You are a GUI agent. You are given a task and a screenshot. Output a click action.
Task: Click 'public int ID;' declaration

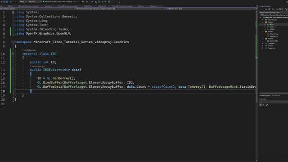pyautogui.click(x=43, y=62)
